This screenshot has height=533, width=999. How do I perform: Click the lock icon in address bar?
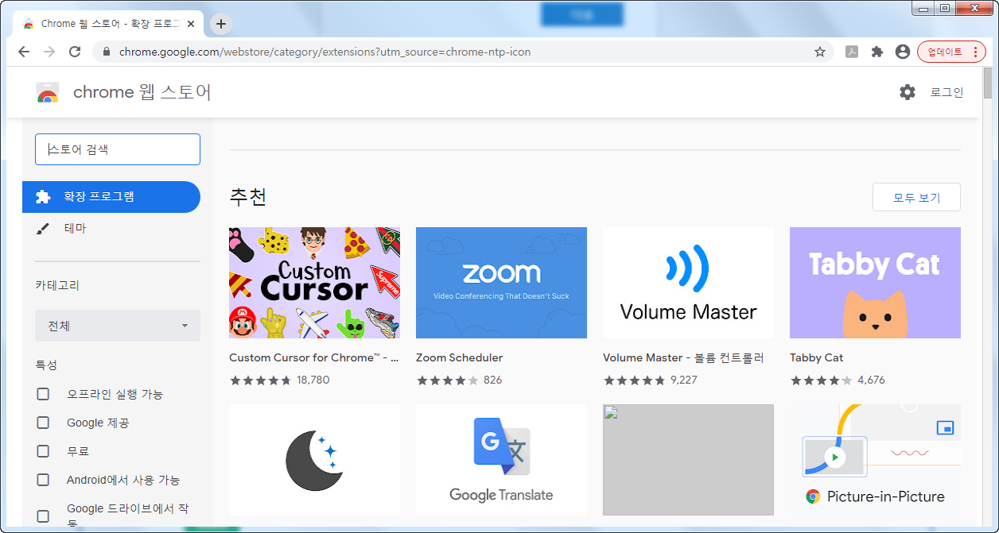[x=107, y=52]
